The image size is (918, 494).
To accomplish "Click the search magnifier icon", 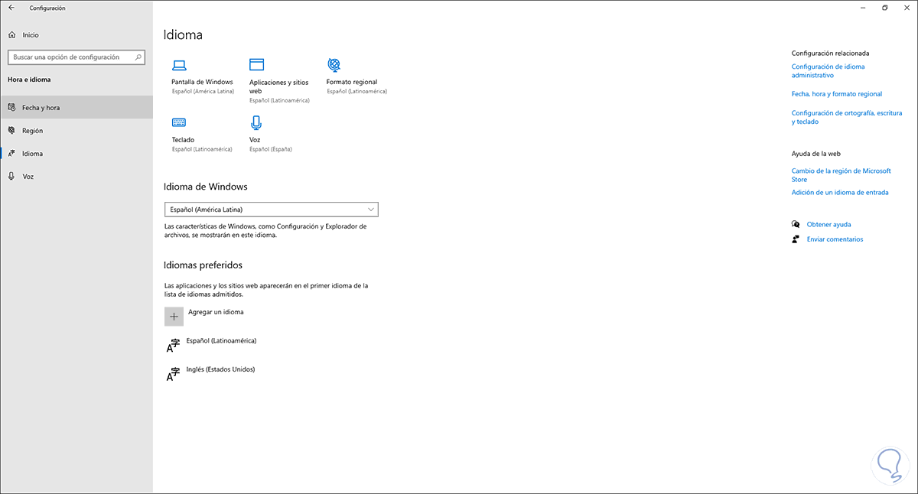I will click(138, 57).
